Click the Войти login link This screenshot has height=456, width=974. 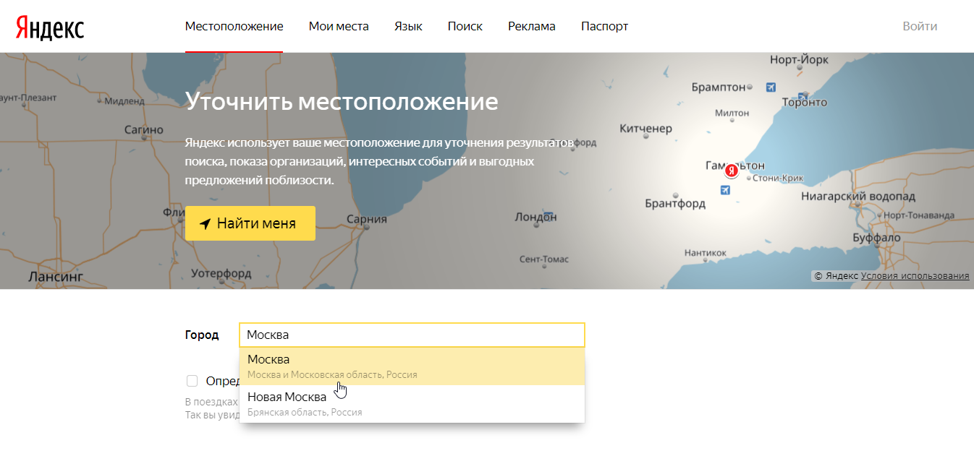920,26
